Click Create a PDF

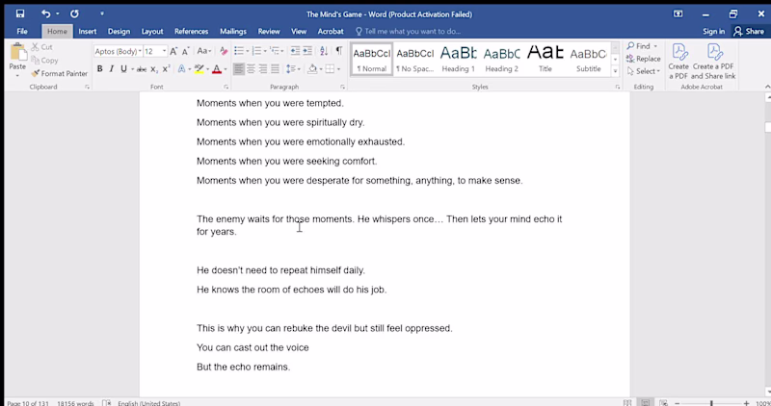coord(678,61)
